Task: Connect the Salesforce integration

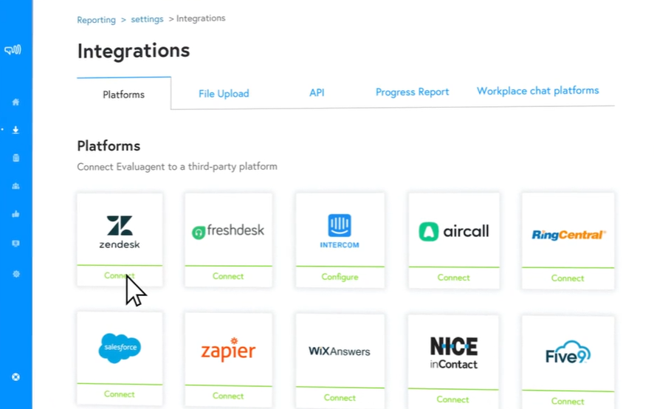Action: tap(120, 394)
